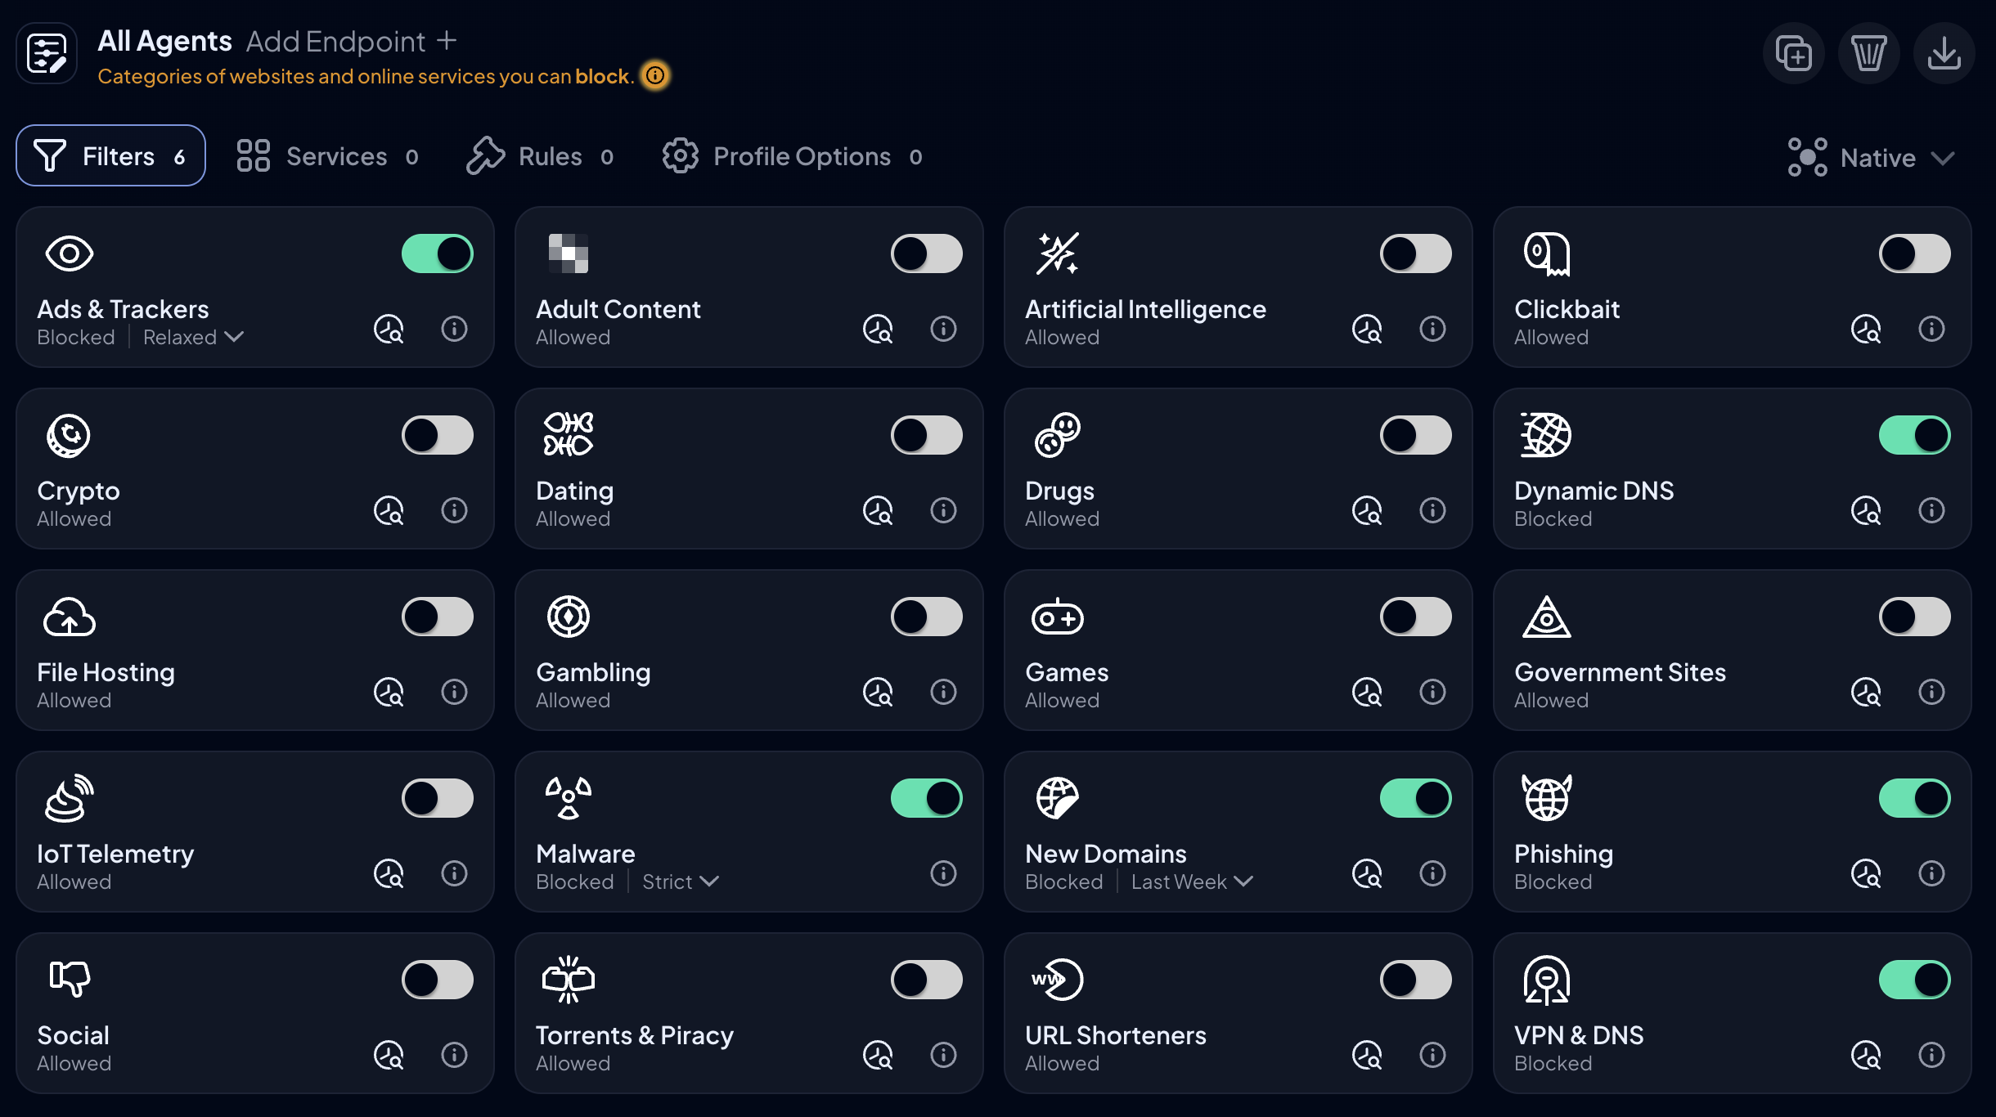This screenshot has width=1996, height=1117.
Task: Switch to the Filters tab
Action: (x=110, y=155)
